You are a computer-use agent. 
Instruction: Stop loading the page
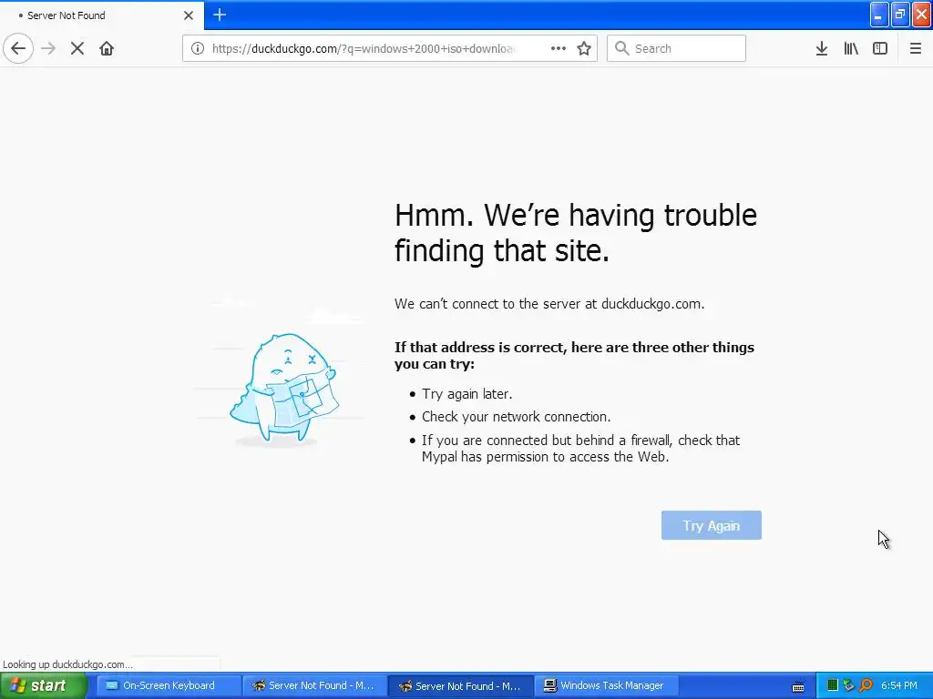[77, 48]
